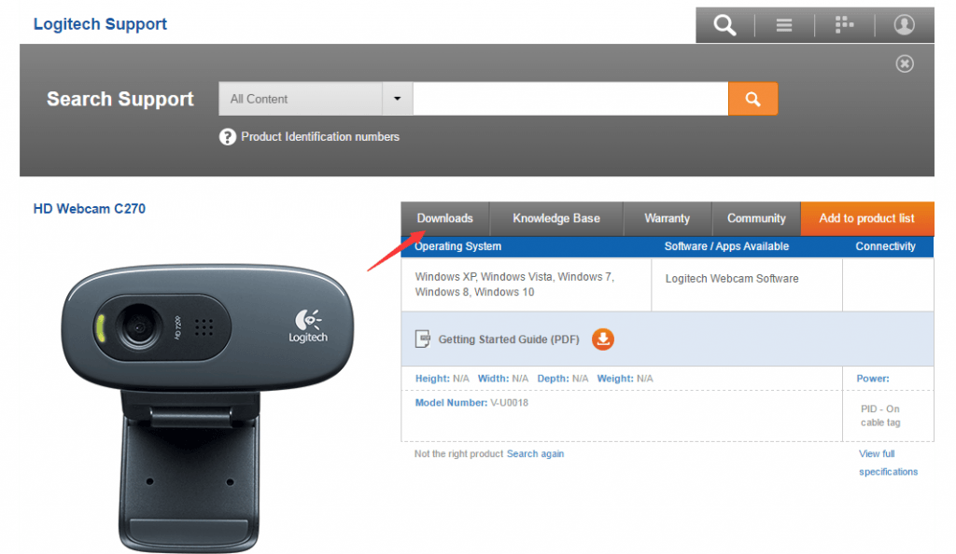Open the user account icon
The image size is (956, 554).
click(x=904, y=24)
